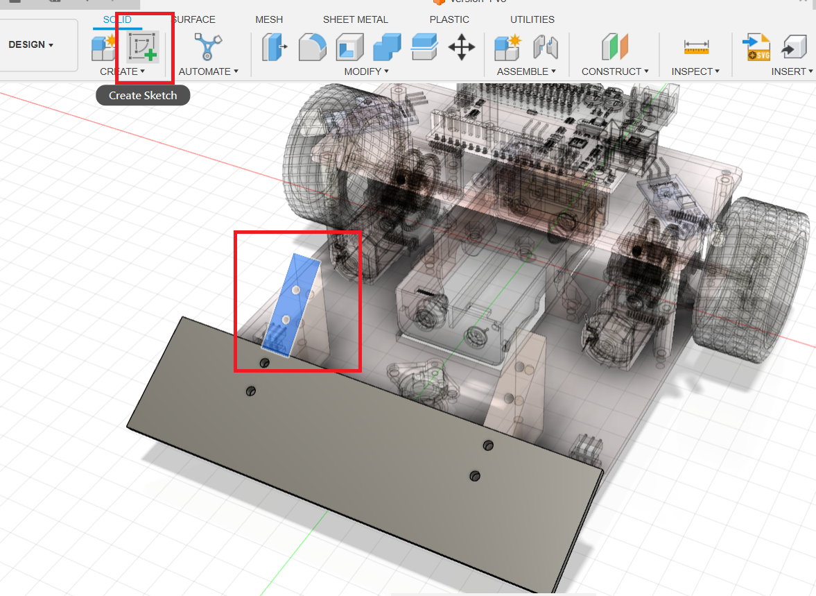Screen dimensions: 816x596
Task: Select the Offset Plane construct icon
Action: 614,47
